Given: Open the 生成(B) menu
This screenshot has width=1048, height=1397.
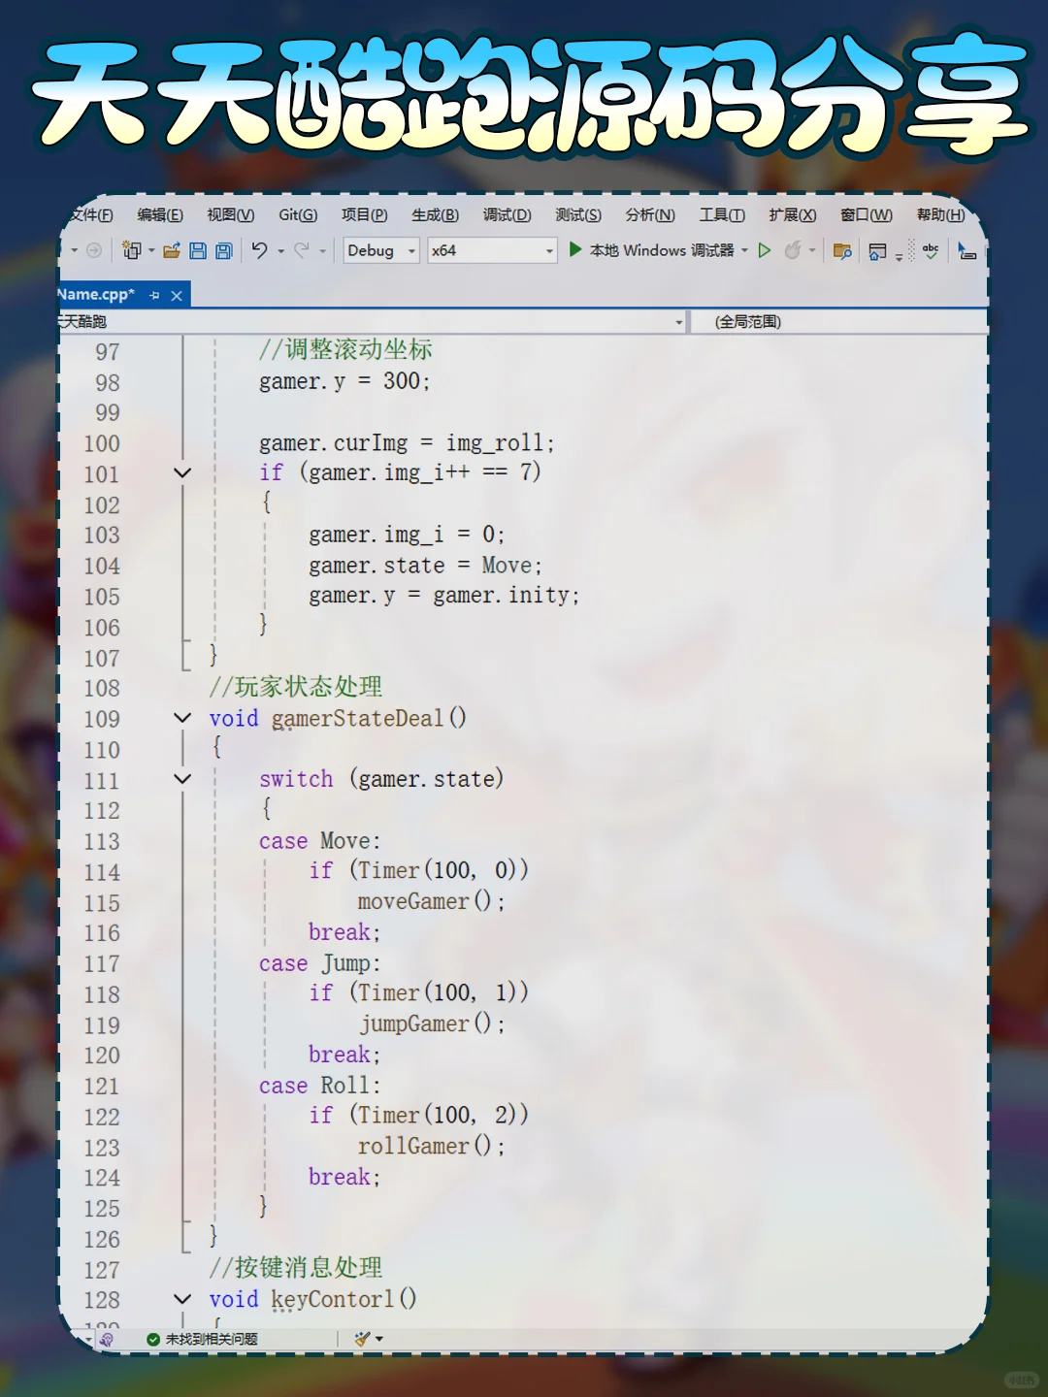Looking at the screenshot, I should click(435, 215).
